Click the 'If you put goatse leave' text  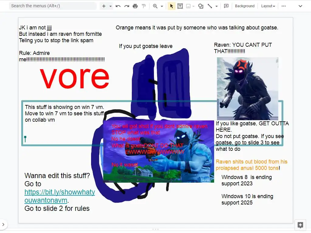coord(146,46)
